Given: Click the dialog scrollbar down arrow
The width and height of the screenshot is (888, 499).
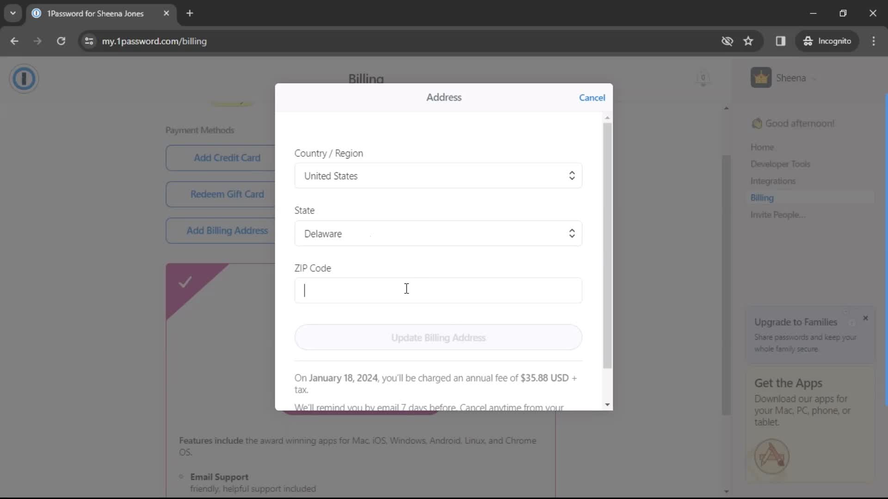Looking at the screenshot, I should pos(607,405).
